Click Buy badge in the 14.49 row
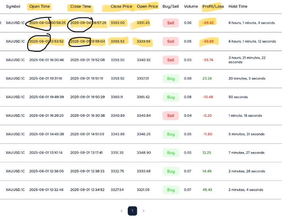Screen dimensions: 282x219 (x=171, y=171)
